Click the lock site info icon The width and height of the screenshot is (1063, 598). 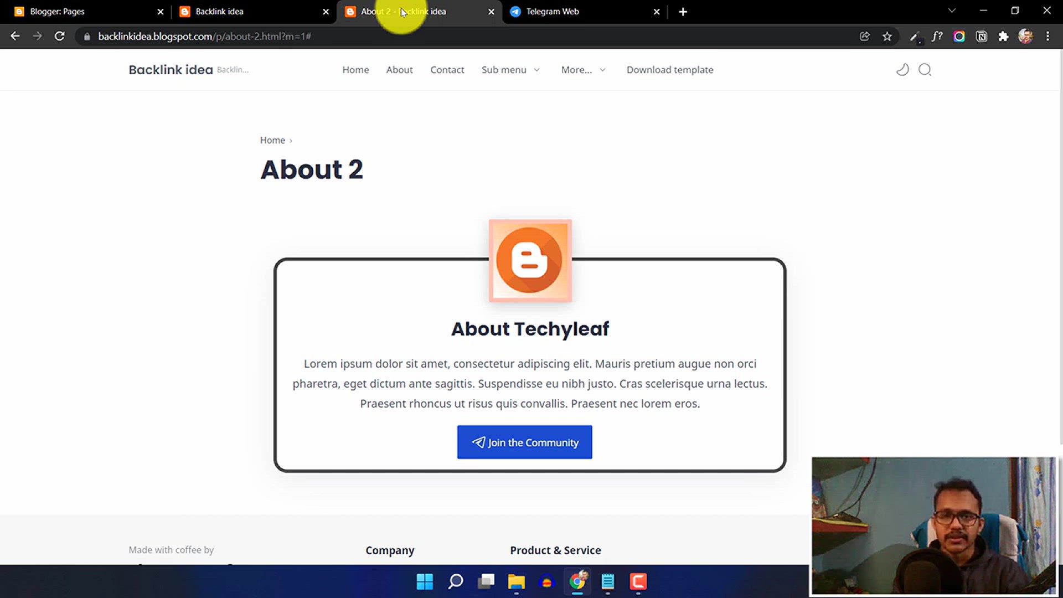tap(87, 37)
